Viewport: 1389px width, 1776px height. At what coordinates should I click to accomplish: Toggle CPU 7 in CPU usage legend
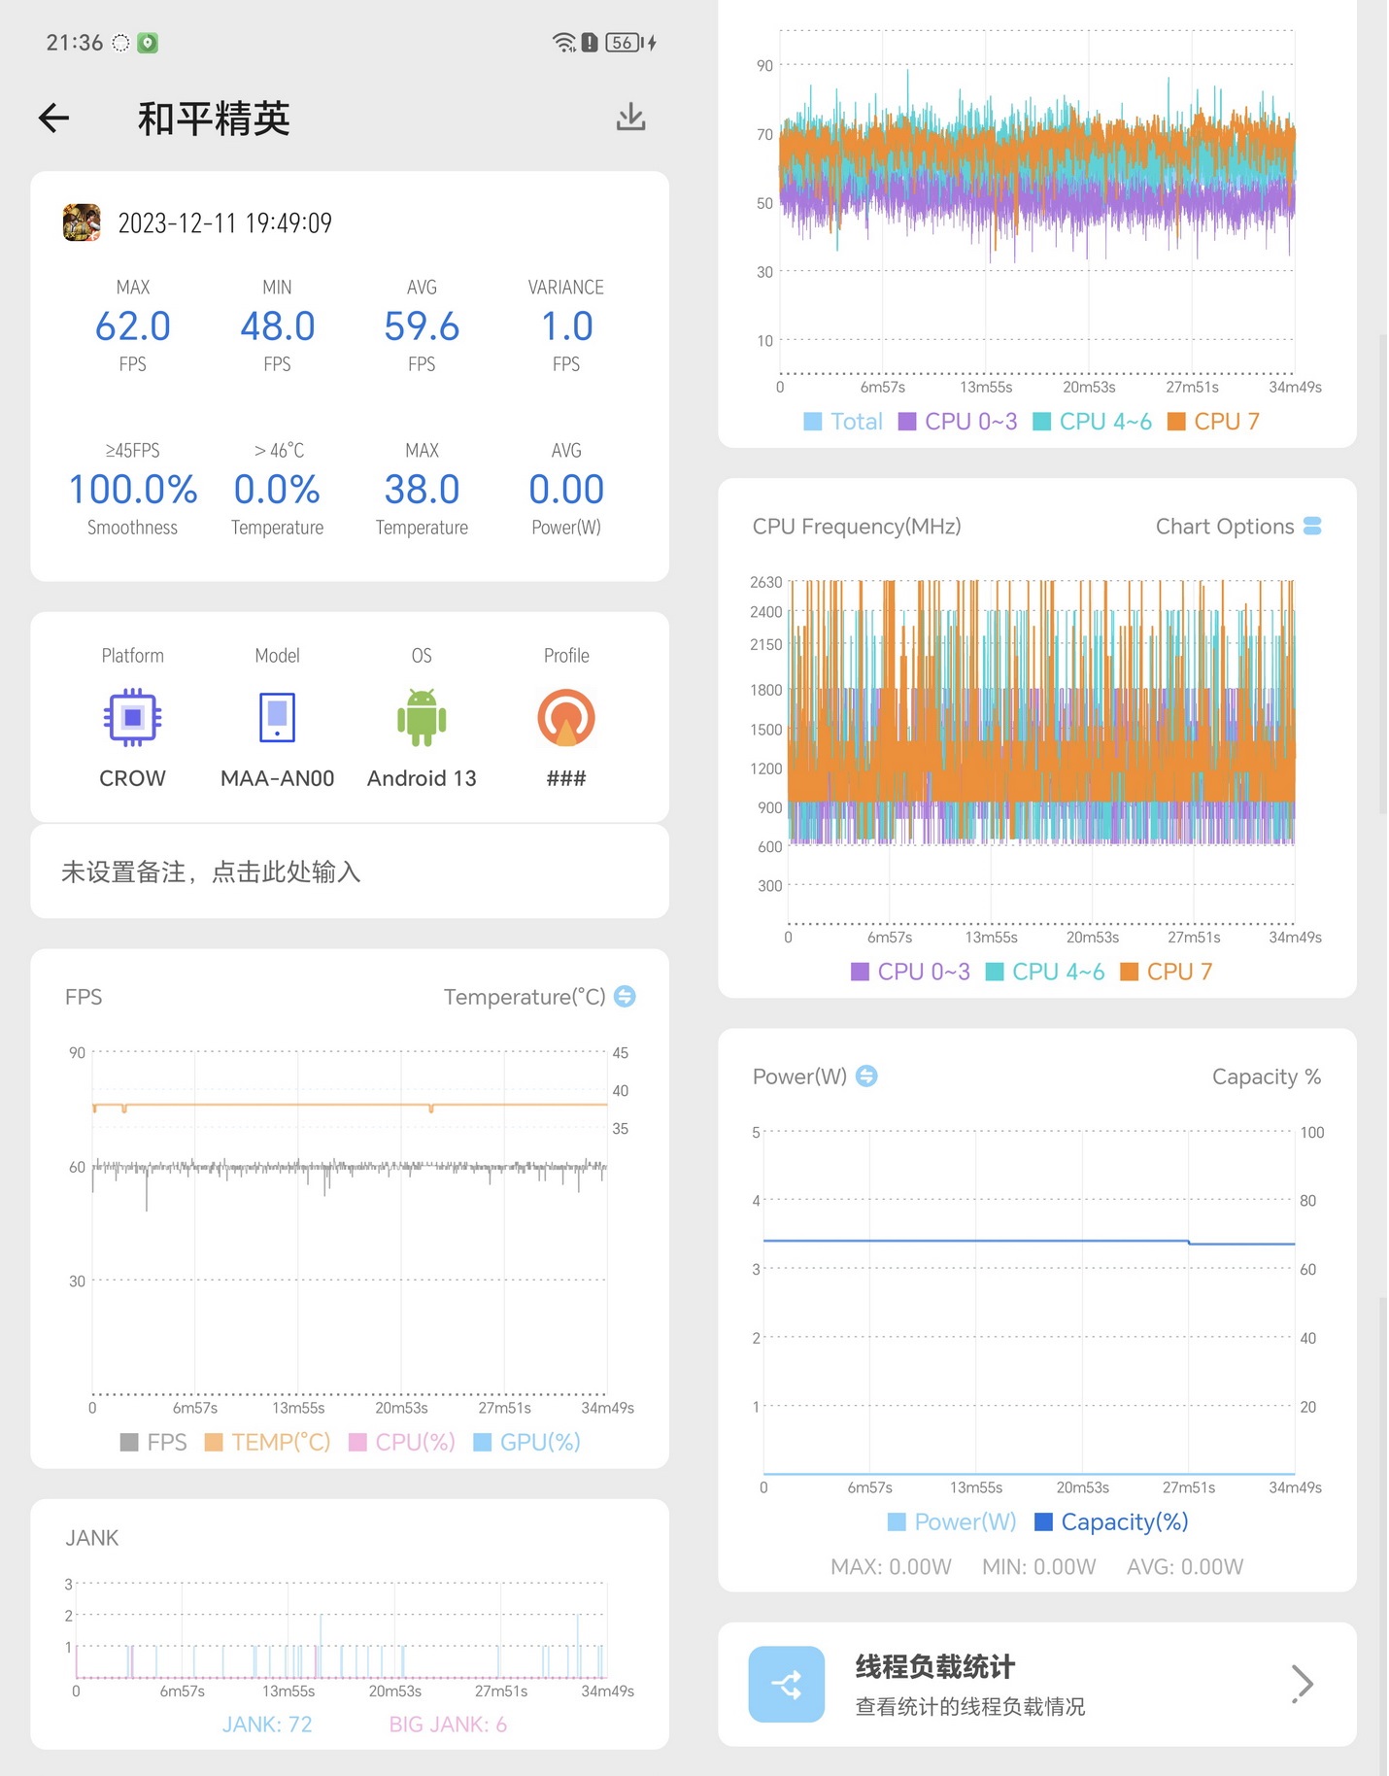point(1213,421)
